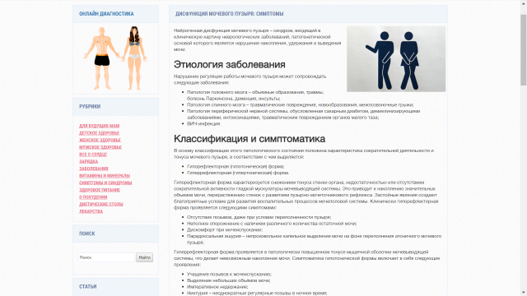The height and width of the screenshot is (296, 527).
Task: Select the 'Все о сердце' link
Action: pos(93,155)
